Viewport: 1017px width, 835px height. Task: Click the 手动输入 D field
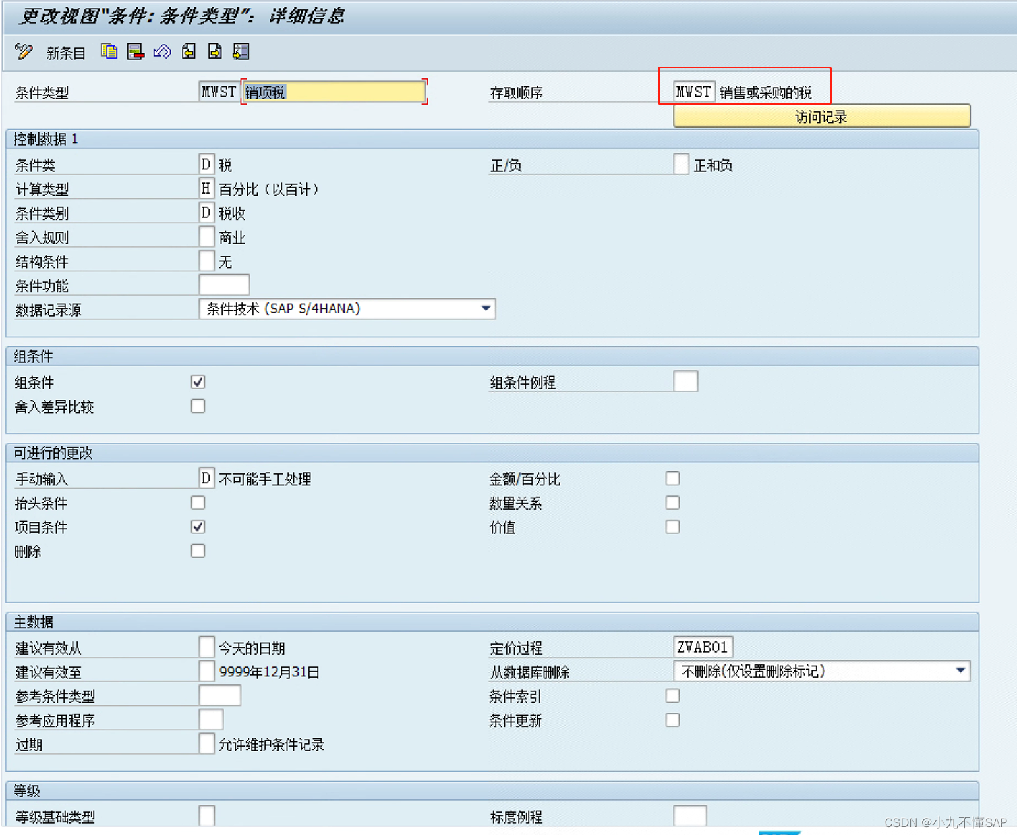(x=206, y=478)
